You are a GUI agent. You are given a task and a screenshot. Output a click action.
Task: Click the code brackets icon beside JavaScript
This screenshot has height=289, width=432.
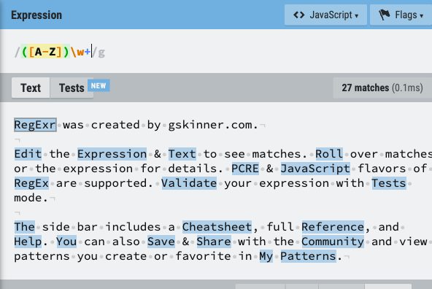(x=299, y=15)
